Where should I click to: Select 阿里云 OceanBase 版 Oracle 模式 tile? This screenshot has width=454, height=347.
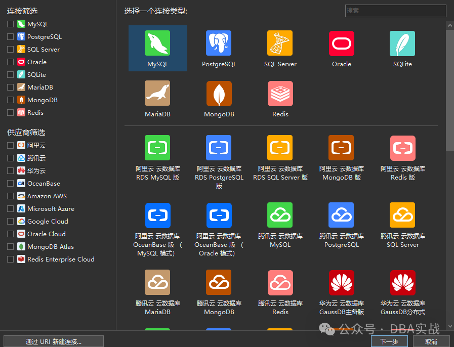[219, 230]
